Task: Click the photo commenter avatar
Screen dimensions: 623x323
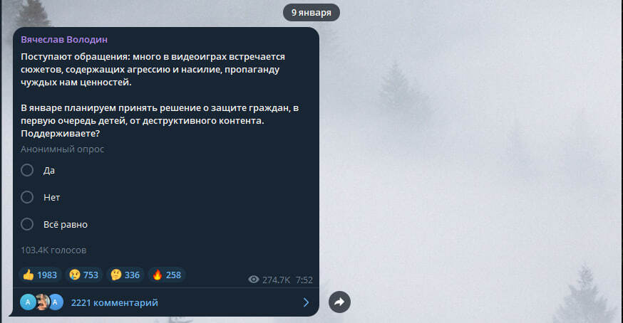Action: click(42, 302)
